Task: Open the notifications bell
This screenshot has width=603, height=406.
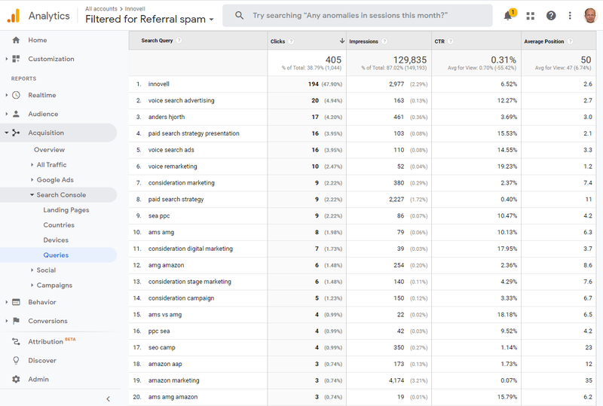Action: tap(508, 15)
